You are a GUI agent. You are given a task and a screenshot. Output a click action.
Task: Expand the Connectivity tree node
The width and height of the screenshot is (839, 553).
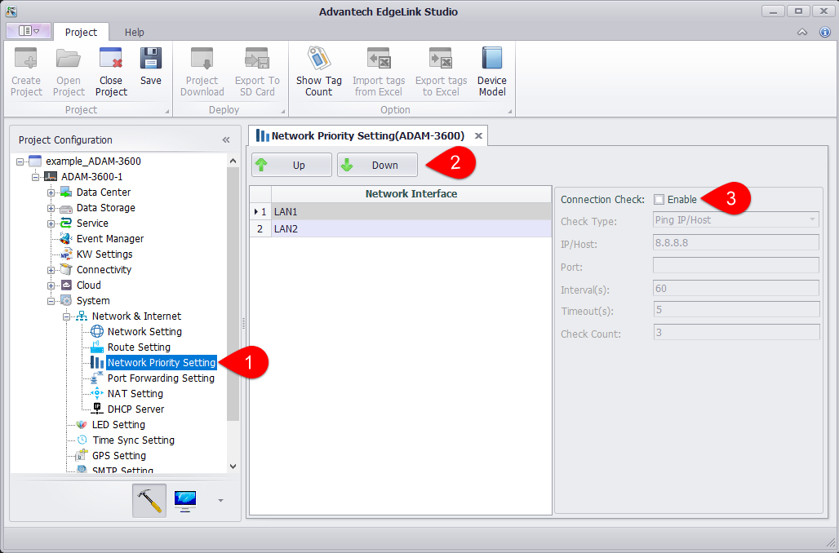(x=51, y=270)
